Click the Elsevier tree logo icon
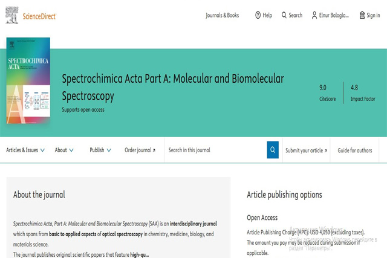387x258 pixels. coord(12,15)
